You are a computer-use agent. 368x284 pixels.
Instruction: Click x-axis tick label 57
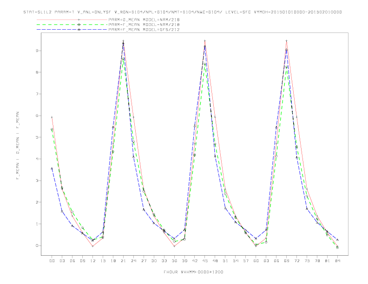pos(246,261)
